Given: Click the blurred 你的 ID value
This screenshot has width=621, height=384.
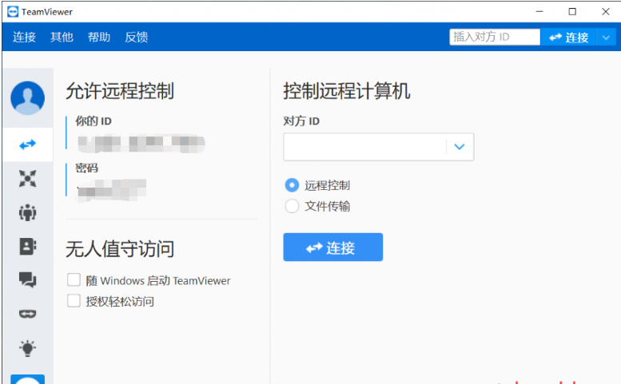Looking at the screenshot, I should [141, 144].
